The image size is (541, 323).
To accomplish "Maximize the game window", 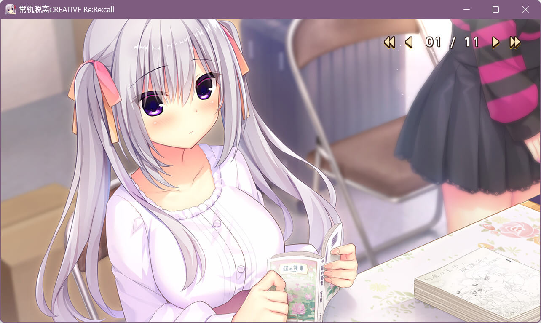I will [495, 9].
